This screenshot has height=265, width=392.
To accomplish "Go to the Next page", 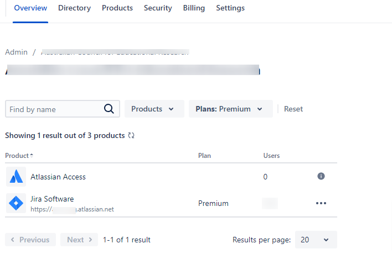I will [x=79, y=240].
